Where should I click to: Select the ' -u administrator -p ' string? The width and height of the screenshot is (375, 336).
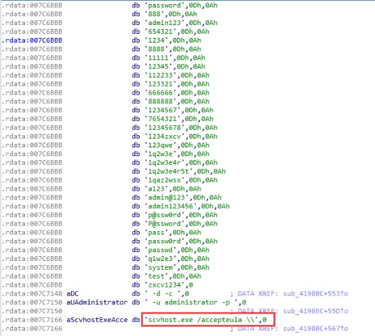click(193, 302)
